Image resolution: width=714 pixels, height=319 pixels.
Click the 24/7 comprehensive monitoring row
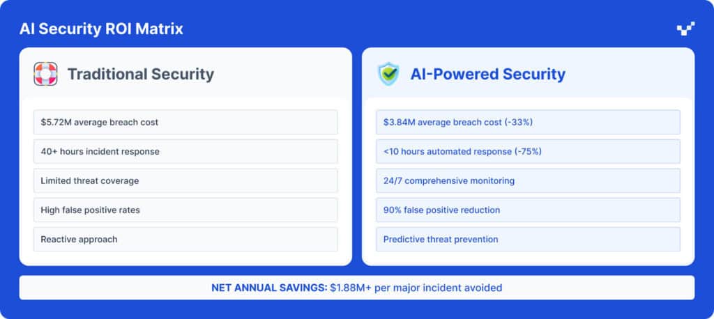[528, 180]
